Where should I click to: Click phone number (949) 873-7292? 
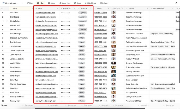(x=100, y=13)
